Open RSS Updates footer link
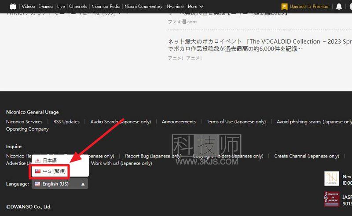The width and height of the screenshot is (352, 216). (66, 122)
